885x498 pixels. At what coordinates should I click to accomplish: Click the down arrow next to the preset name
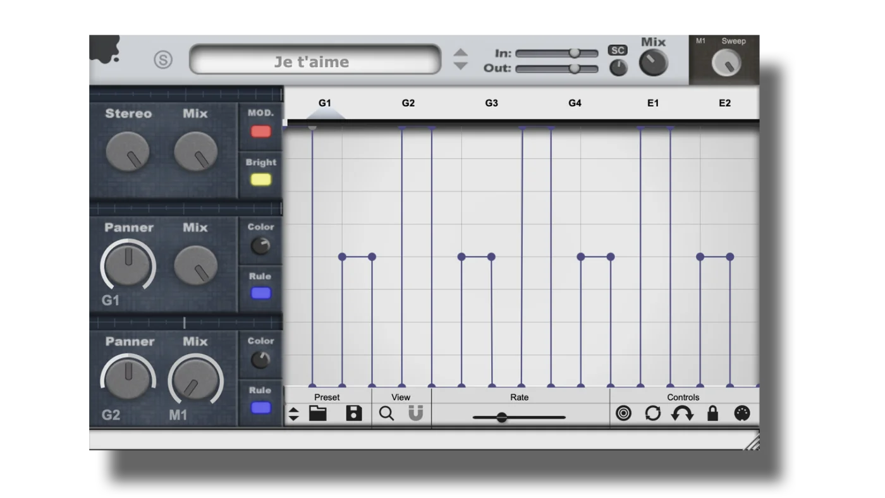click(x=461, y=65)
